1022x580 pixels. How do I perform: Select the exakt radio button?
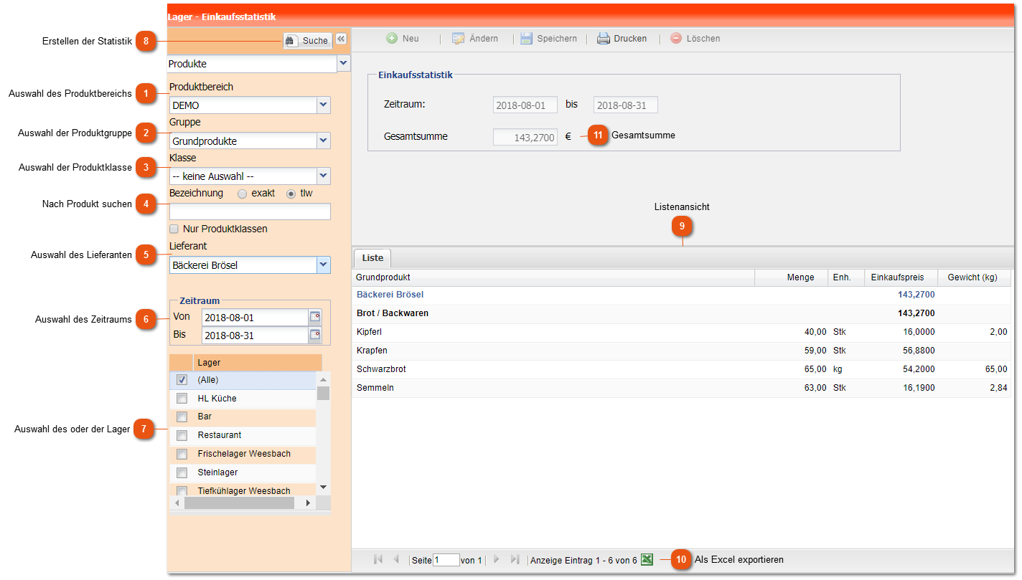pos(242,194)
